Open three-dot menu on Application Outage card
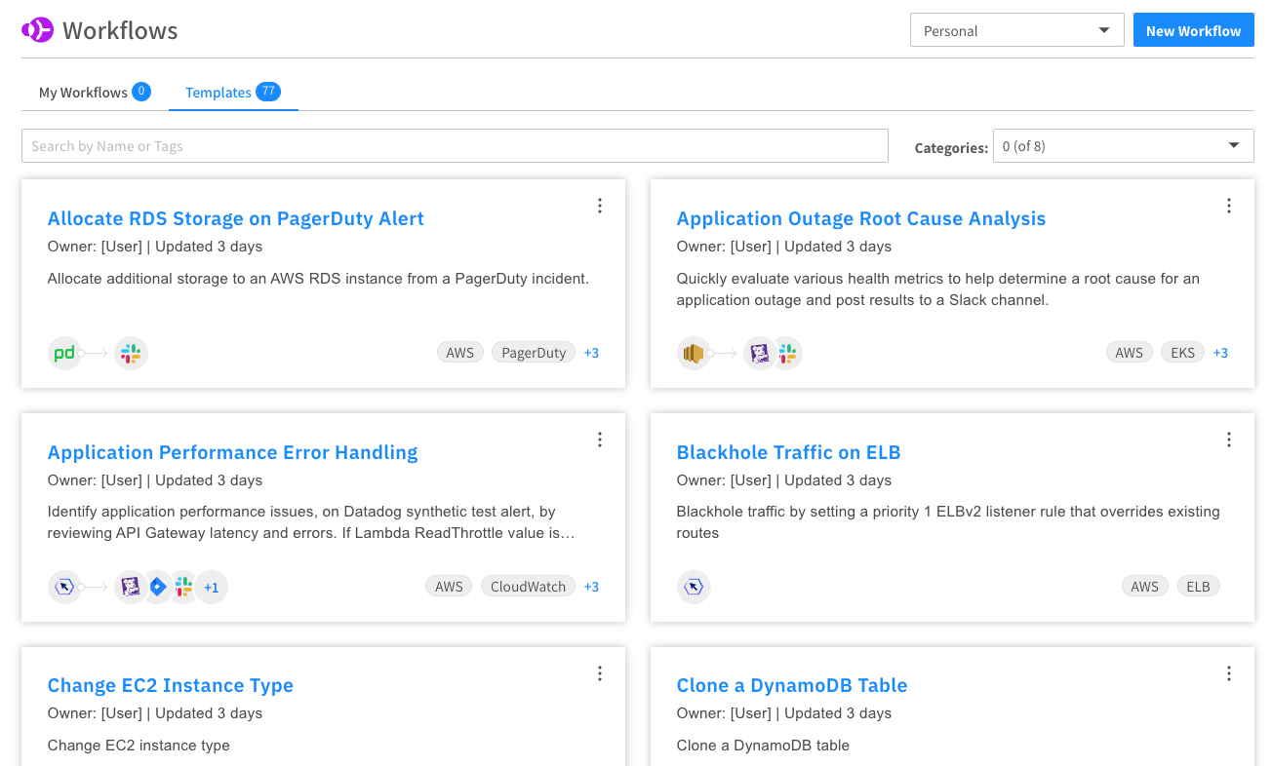1272x766 pixels. (x=1229, y=206)
